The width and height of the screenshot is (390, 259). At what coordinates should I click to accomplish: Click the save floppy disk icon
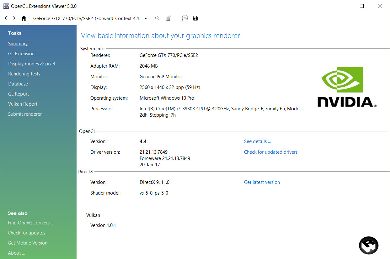tap(195, 18)
